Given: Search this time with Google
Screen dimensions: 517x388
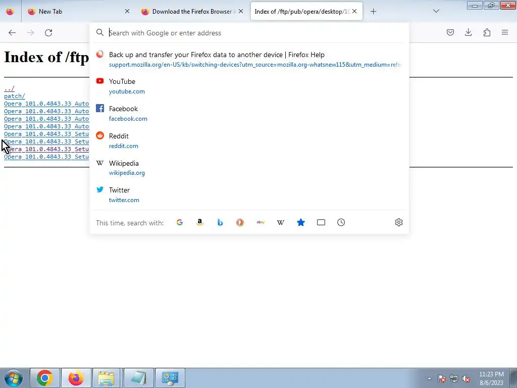Looking at the screenshot, I should click(180, 222).
